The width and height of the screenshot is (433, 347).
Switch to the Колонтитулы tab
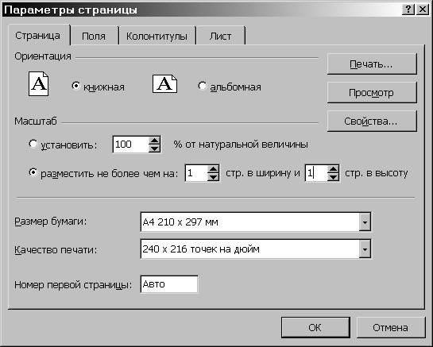157,36
